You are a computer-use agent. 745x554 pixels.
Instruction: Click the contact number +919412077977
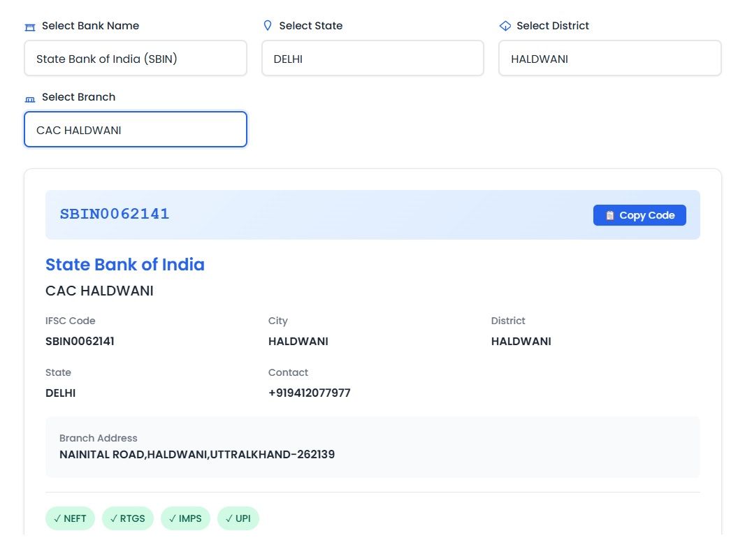click(309, 393)
